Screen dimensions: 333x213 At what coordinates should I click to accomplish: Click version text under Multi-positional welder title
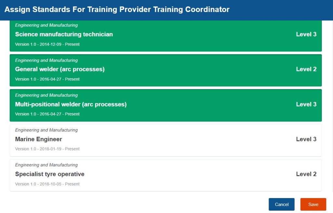click(47, 114)
